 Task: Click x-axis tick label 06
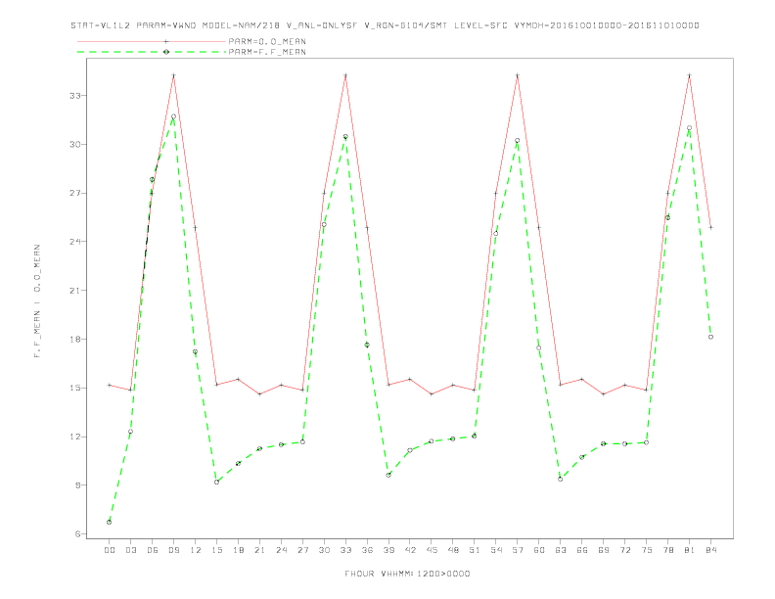click(153, 550)
